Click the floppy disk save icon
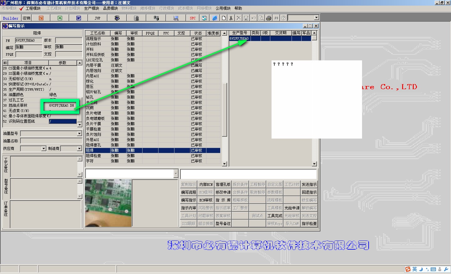This screenshot has width=451, height=274. 246,18
